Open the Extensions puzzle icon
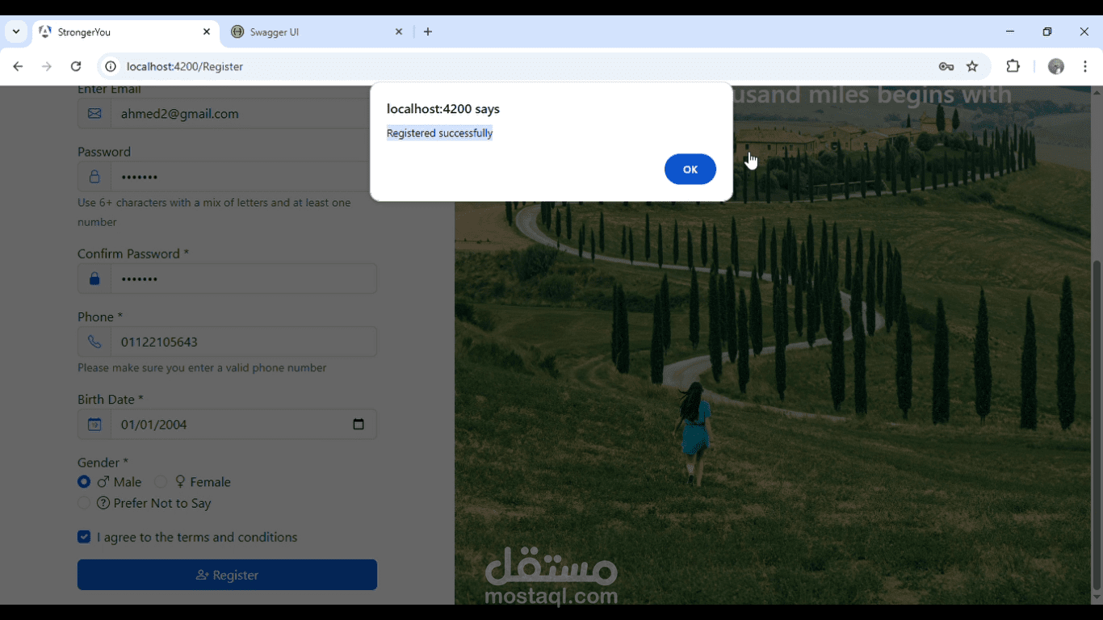1103x620 pixels. coord(1013,66)
